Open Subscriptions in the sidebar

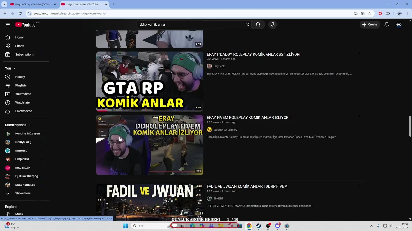point(24,55)
